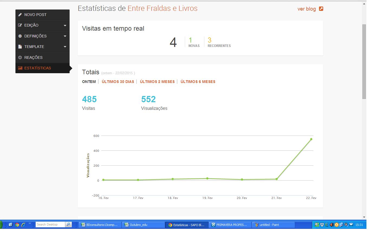Click the gear icon beside Definições

pyautogui.click(x=20, y=36)
